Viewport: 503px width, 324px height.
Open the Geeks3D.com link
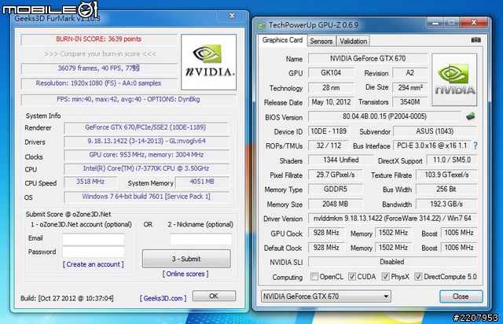tap(163, 298)
